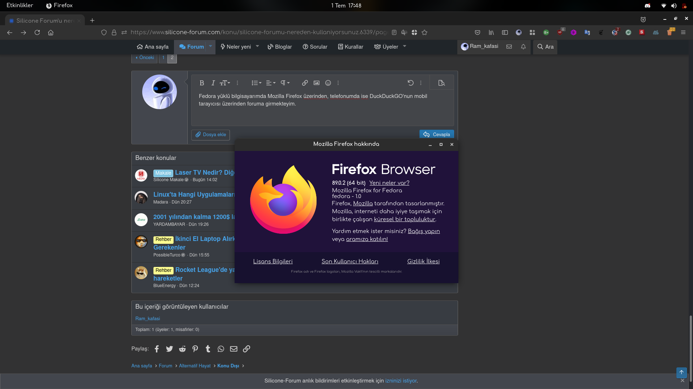This screenshot has height=389, width=693.
Task: Click the page vertical scrollbar thumb
Action: pos(691,348)
